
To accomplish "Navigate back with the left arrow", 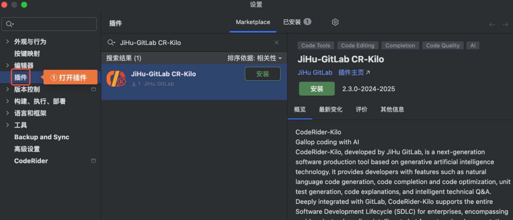I will coord(492,25).
